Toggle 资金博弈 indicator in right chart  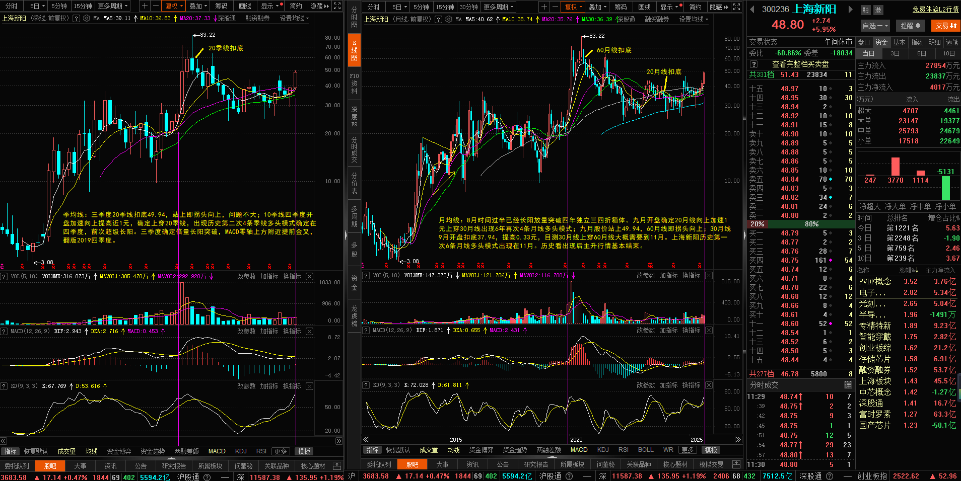481,450
